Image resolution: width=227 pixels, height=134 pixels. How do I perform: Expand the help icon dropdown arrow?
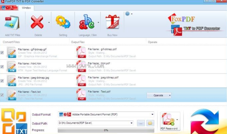132,14
